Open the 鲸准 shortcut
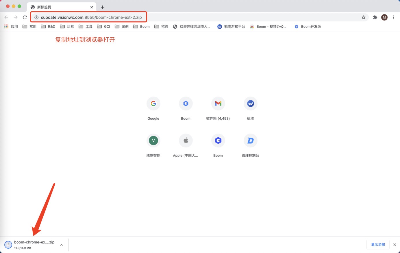This screenshot has height=253, width=400. 250,104
